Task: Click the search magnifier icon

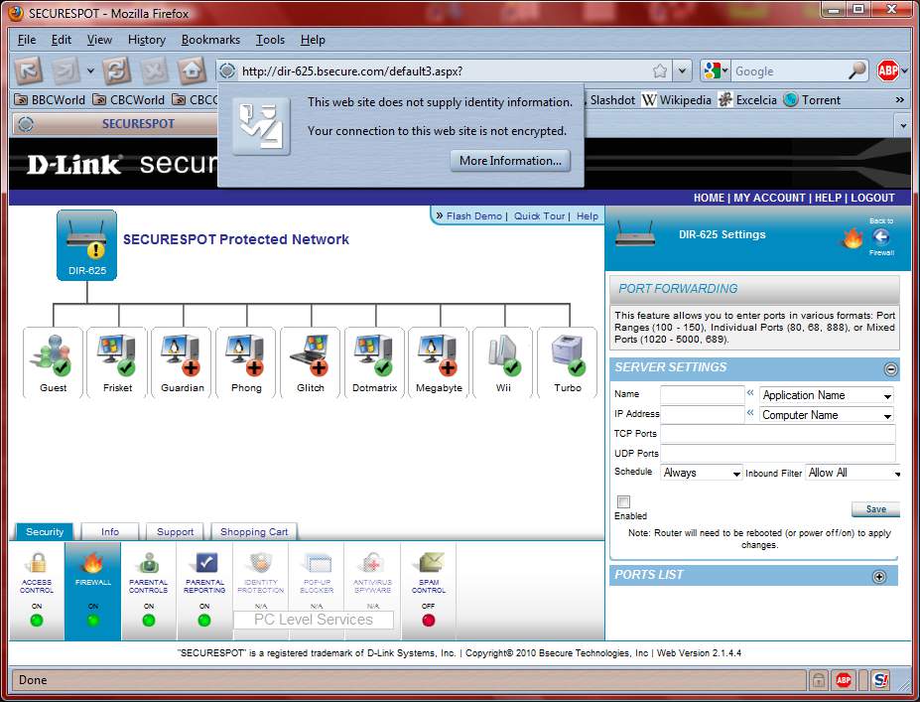Action: tap(857, 71)
